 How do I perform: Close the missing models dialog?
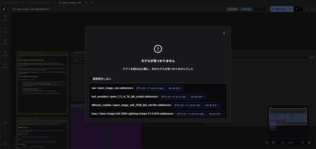224,33
